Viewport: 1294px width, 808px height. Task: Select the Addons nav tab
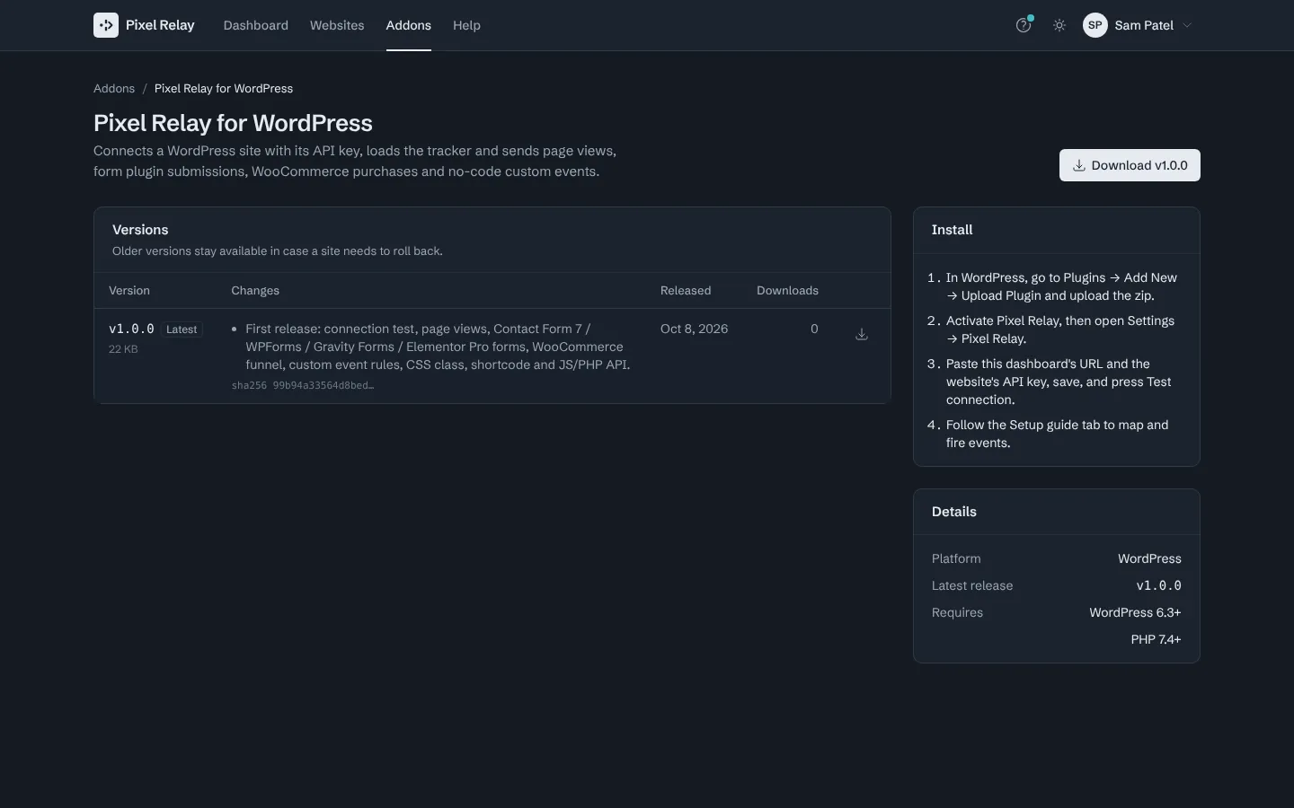click(x=409, y=25)
